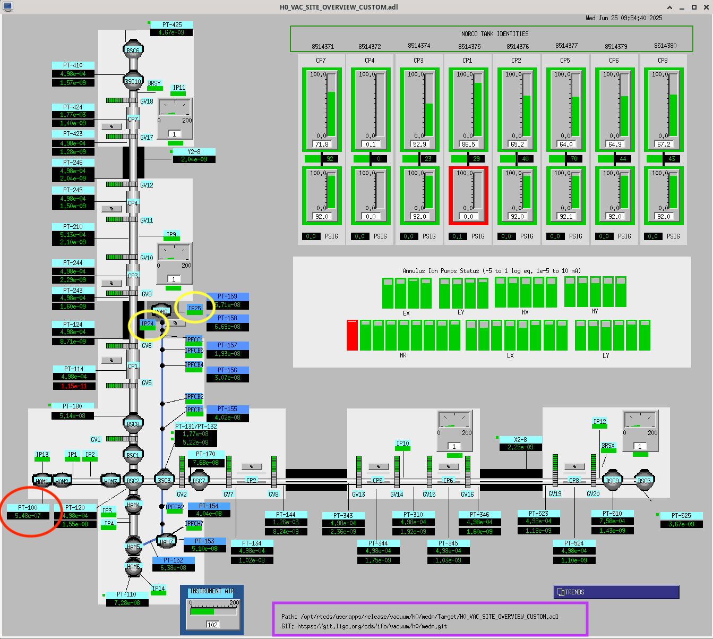The width and height of the screenshot is (713, 639).
Task: Open the HAM6 chamber icon
Action: 133,566
